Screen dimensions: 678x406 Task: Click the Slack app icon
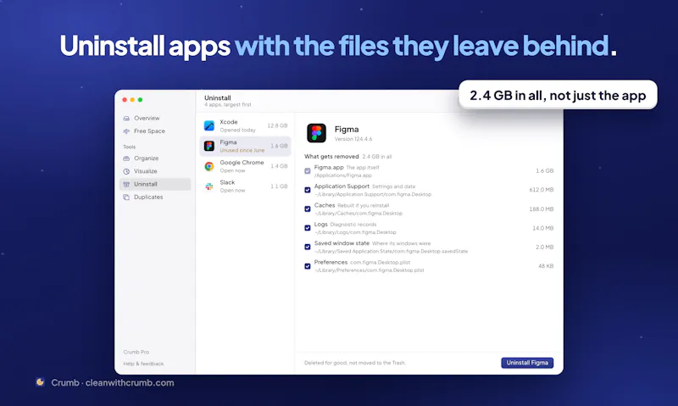click(209, 186)
